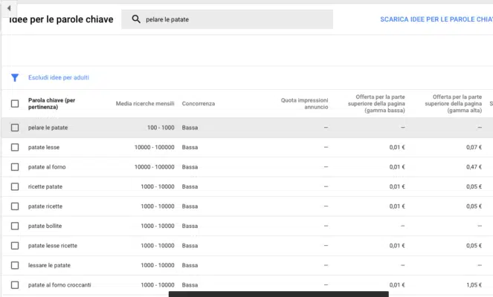
Task: Click '0,01 €' low bid in patate lesse row
Action: [397, 147]
